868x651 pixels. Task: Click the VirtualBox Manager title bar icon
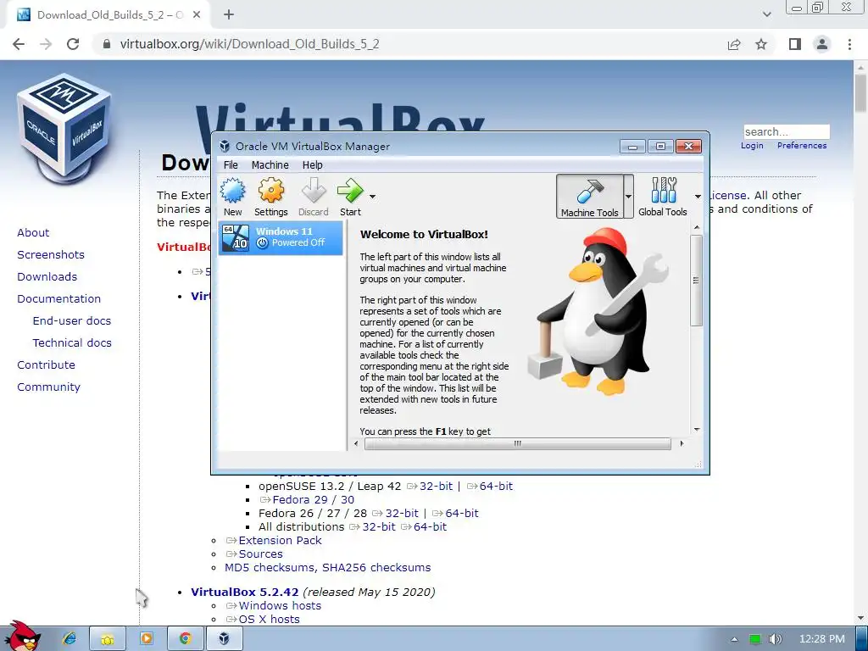(225, 146)
